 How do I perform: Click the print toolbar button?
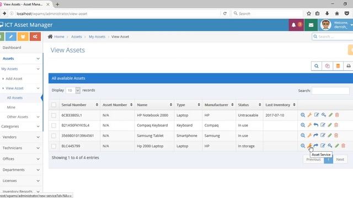[348, 66]
